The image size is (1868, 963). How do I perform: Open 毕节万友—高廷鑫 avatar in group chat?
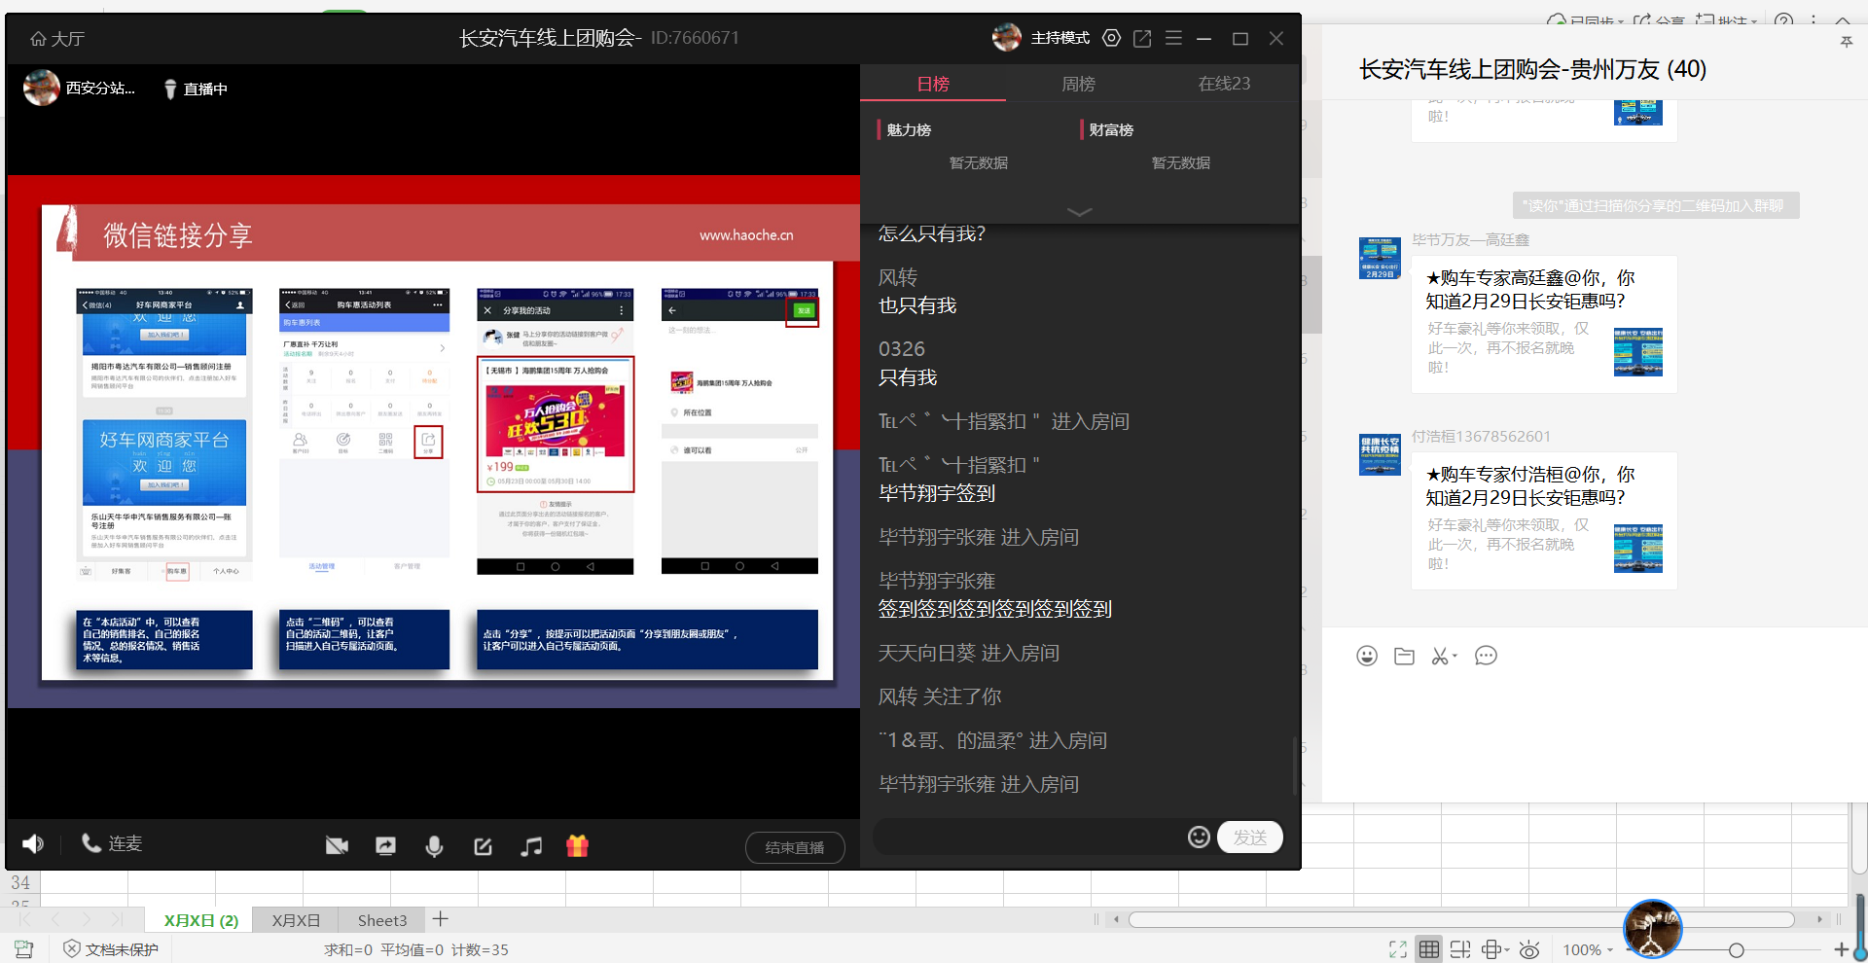[x=1380, y=258]
